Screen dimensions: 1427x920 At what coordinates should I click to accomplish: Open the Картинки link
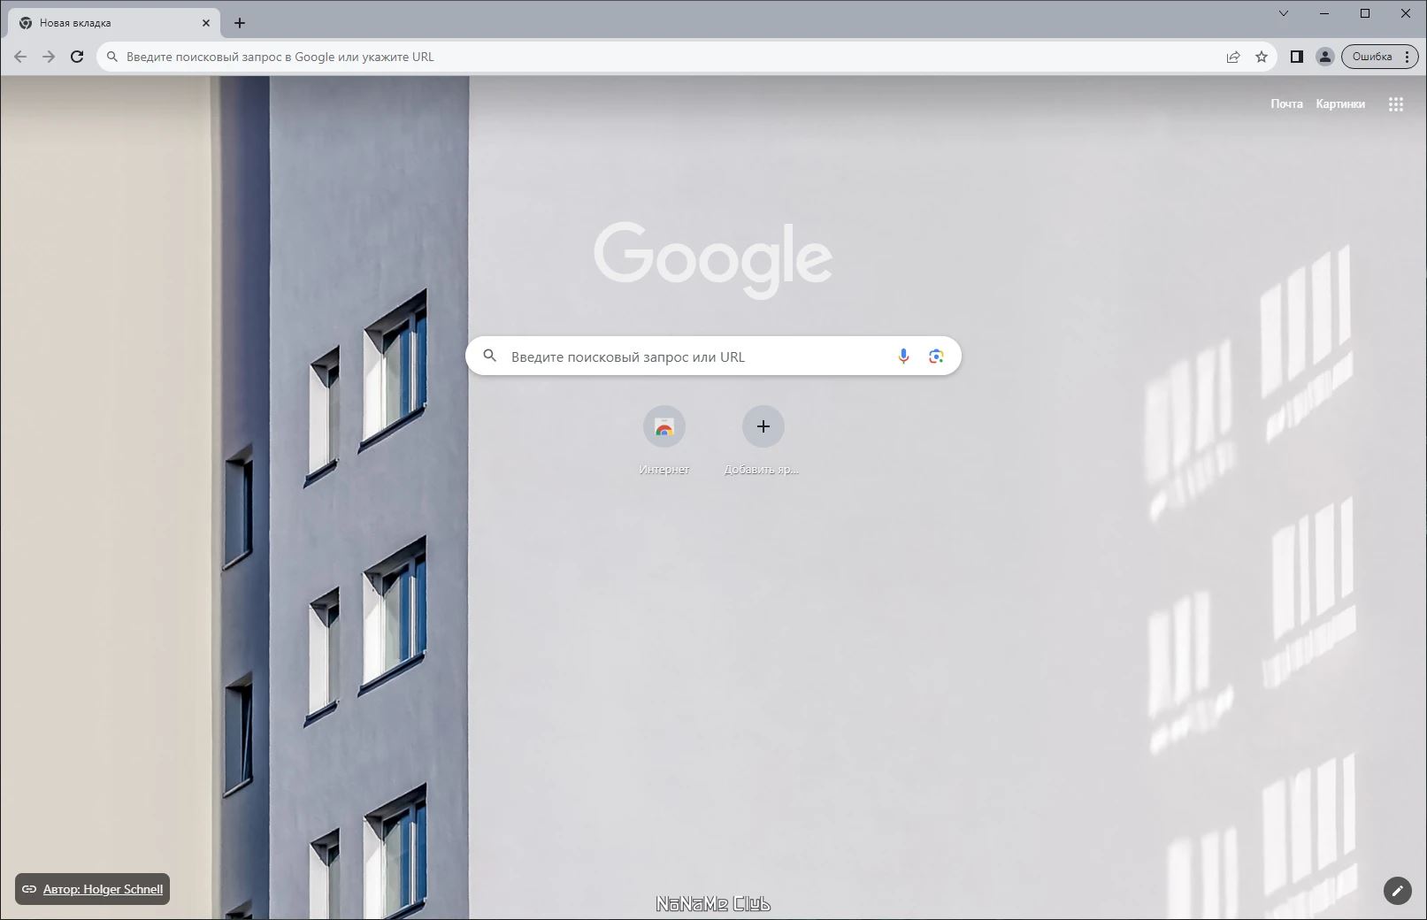tap(1339, 103)
